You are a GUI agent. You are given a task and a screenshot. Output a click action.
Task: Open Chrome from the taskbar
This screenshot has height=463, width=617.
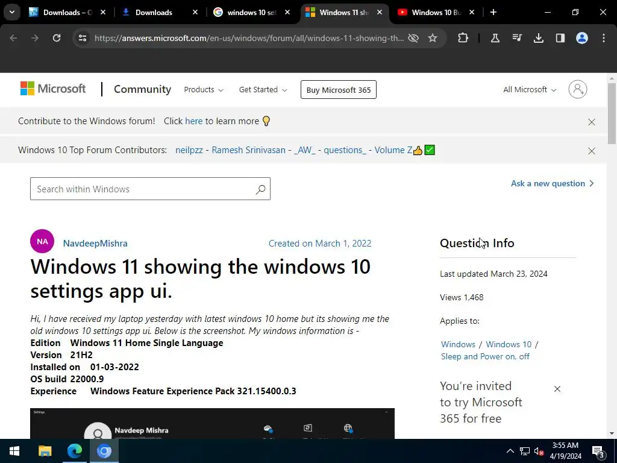coord(104,451)
